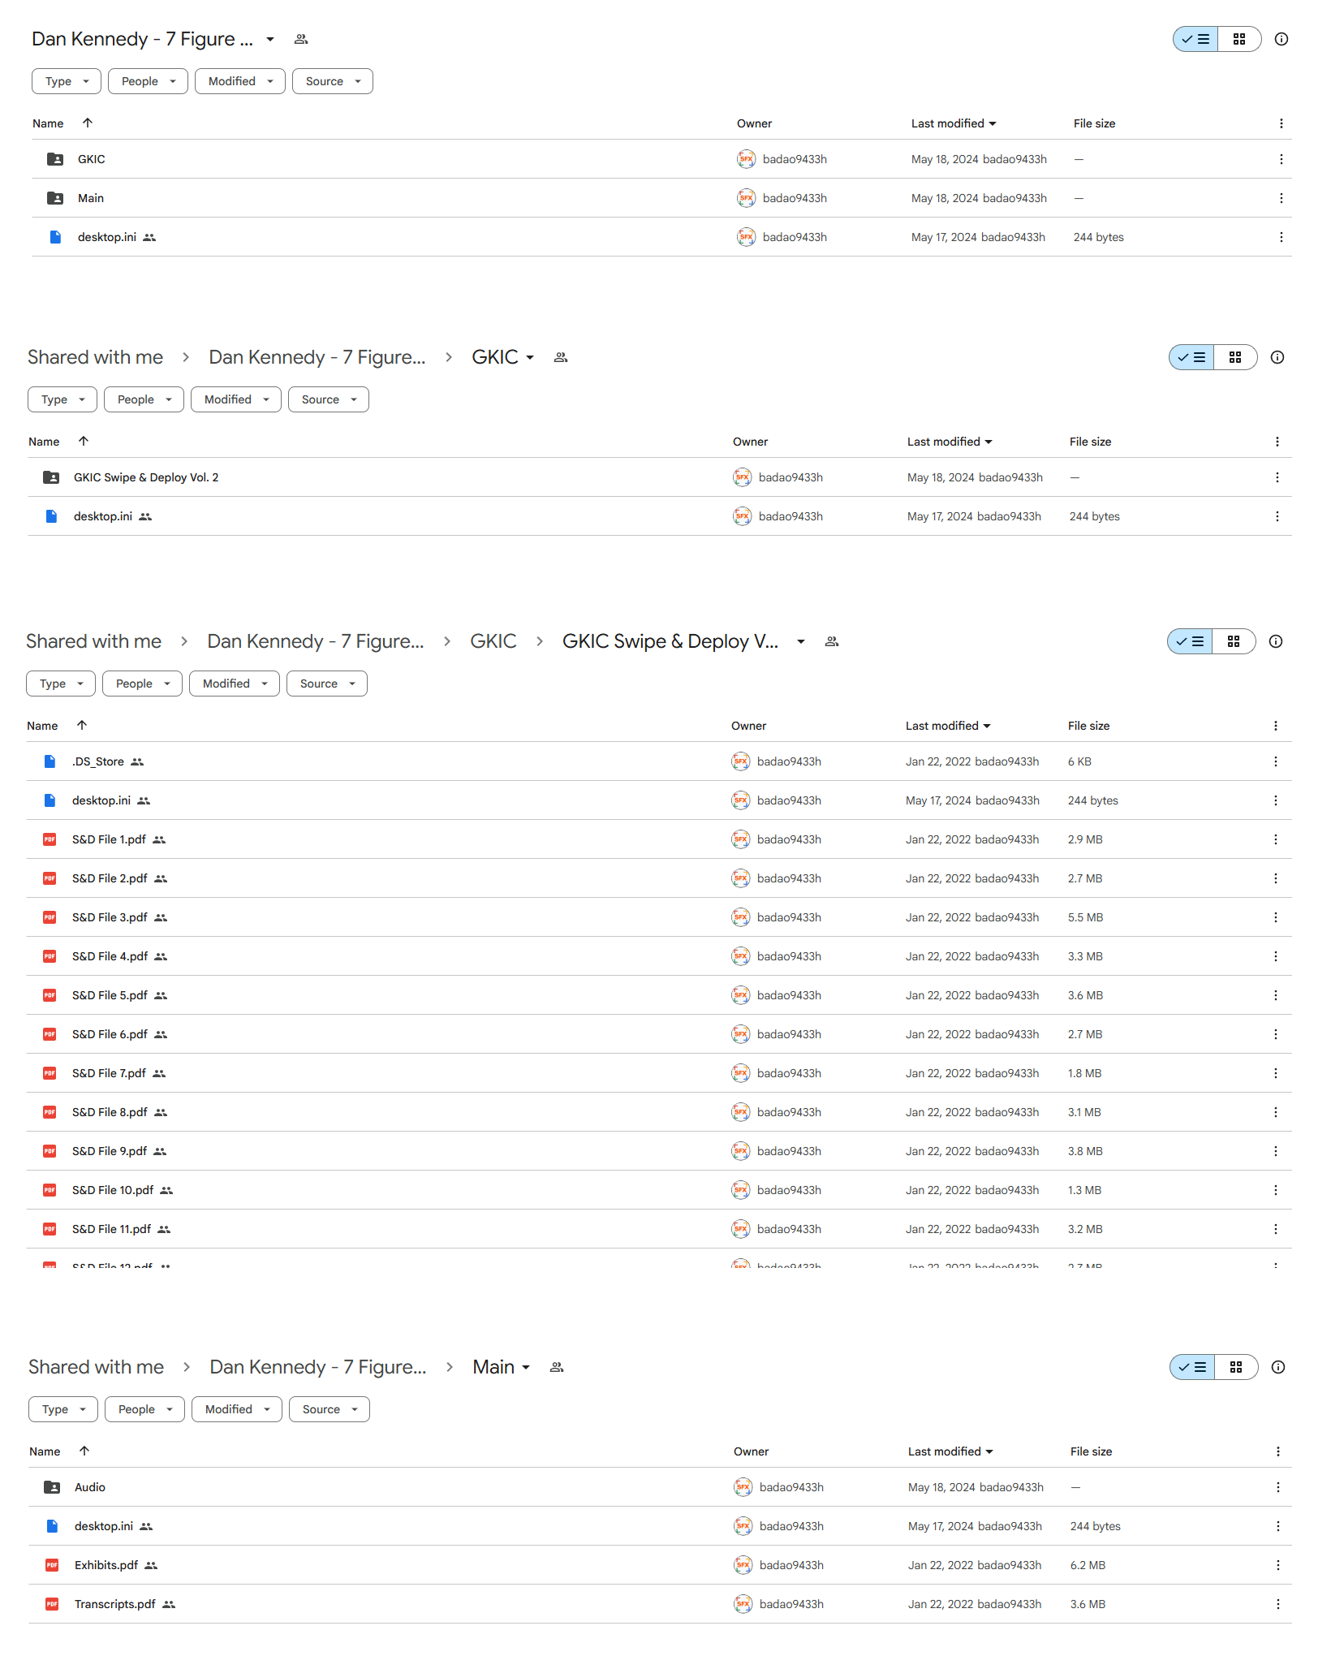This screenshot has width=1344, height=1669.
Task: Expand Dan Kennedy folder title dropdown
Action: coord(270,39)
